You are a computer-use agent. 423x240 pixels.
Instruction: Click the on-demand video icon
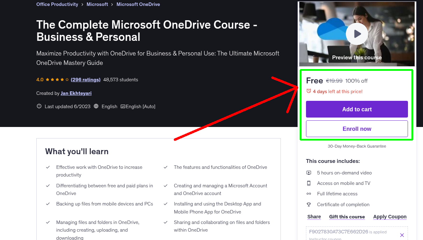[x=309, y=173]
